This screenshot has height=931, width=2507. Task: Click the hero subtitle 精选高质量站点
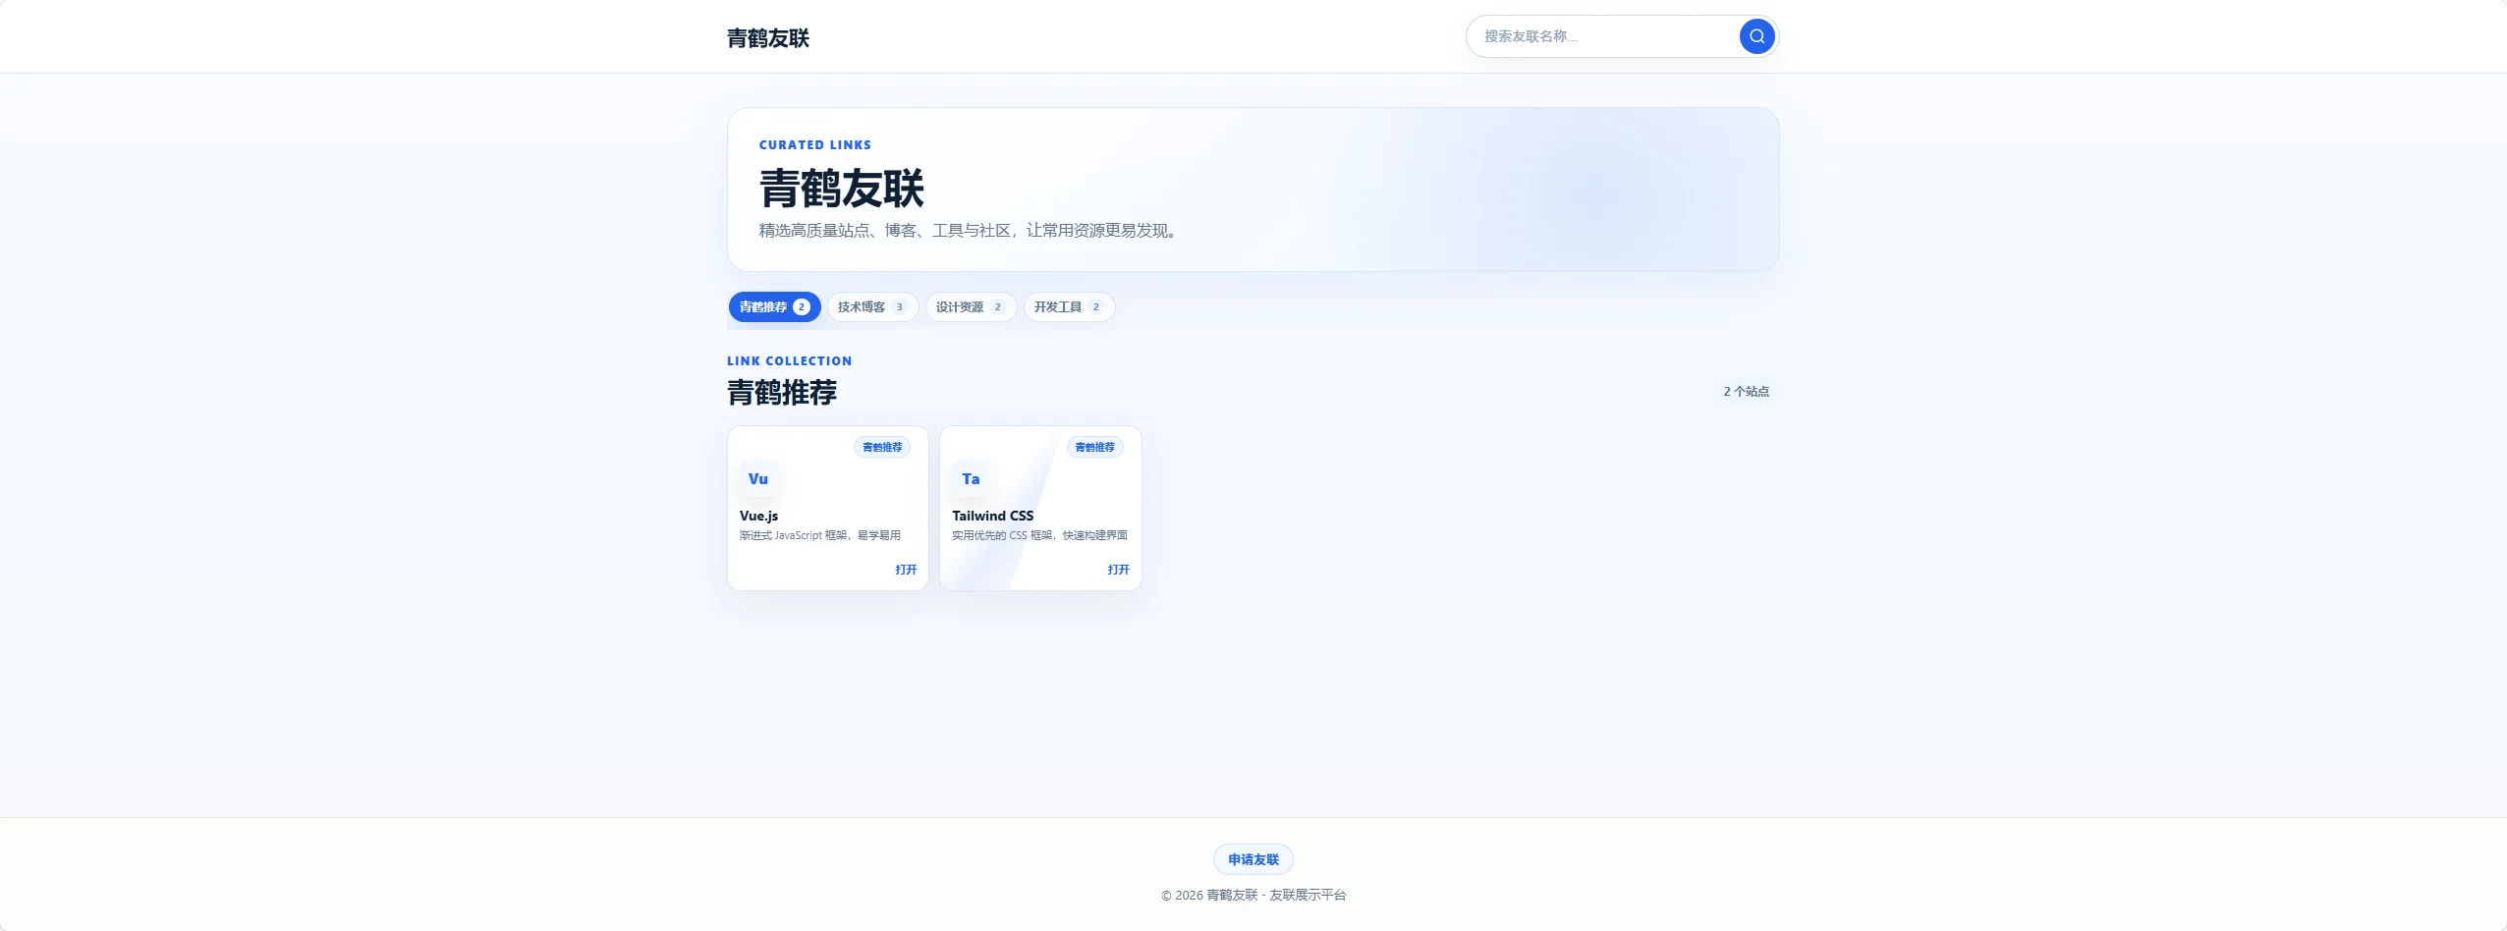click(968, 231)
